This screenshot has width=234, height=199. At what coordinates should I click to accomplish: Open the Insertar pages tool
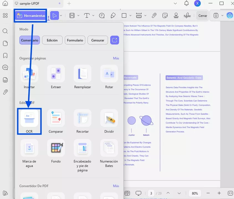click(x=29, y=77)
